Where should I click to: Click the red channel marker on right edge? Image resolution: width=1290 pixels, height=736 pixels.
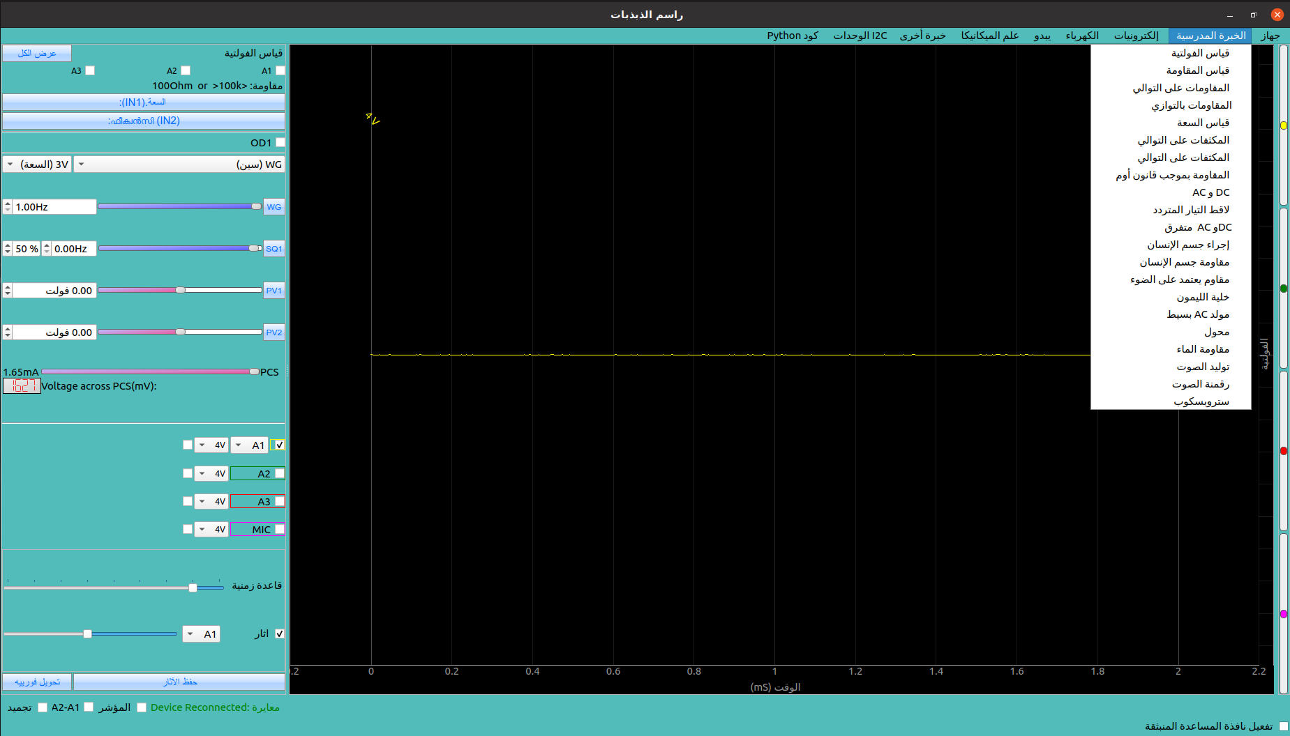[1283, 451]
